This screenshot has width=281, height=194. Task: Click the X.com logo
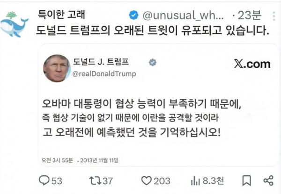(252, 64)
